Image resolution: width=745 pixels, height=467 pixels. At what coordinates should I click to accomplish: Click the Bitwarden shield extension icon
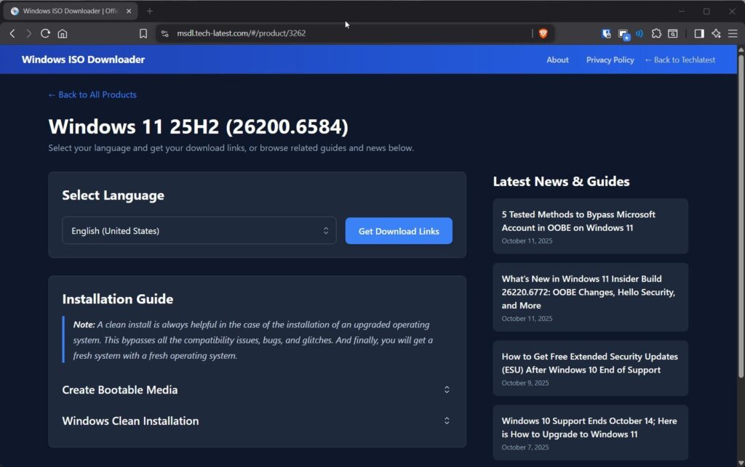(606, 33)
